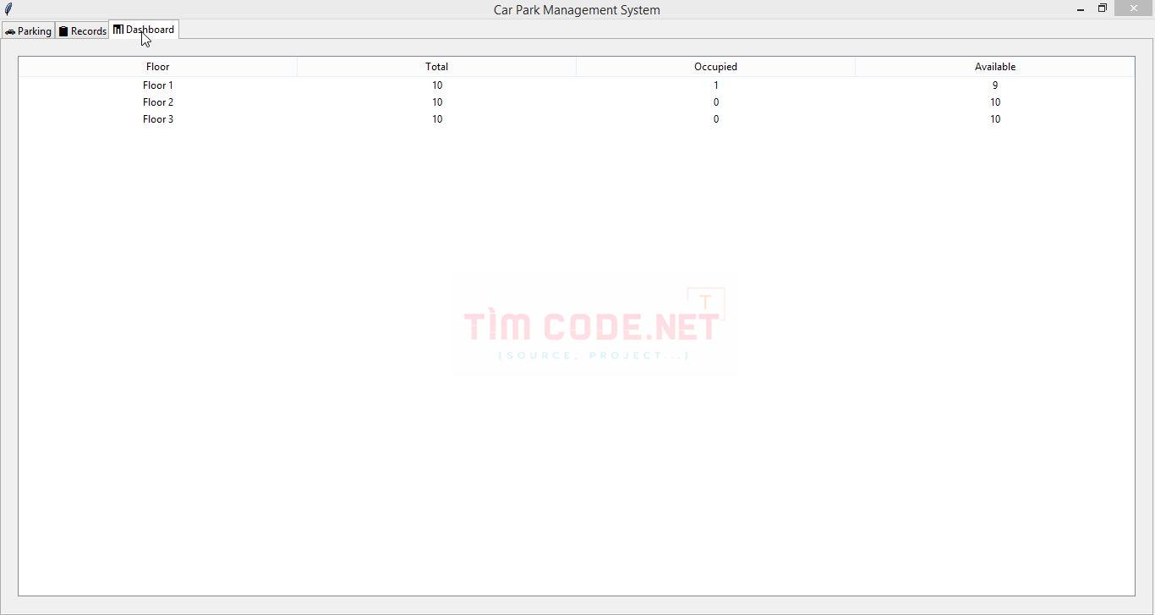Click Floor 1 available value 9
1155x615 pixels.
pyautogui.click(x=995, y=85)
